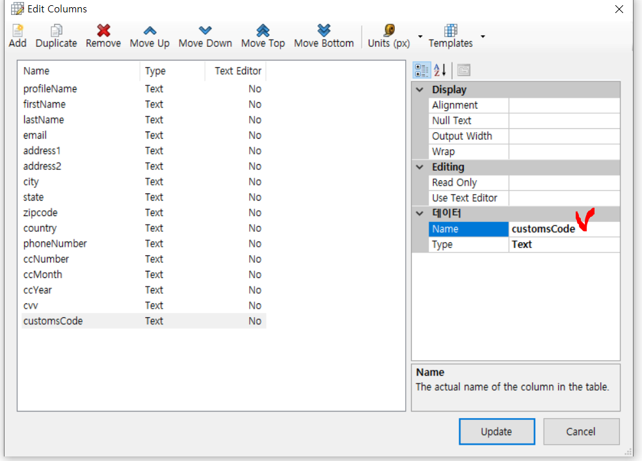Open the Units (px) dropdown arrow
Image resolution: width=642 pixels, height=461 pixels.
pyautogui.click(x=420, y=36)
